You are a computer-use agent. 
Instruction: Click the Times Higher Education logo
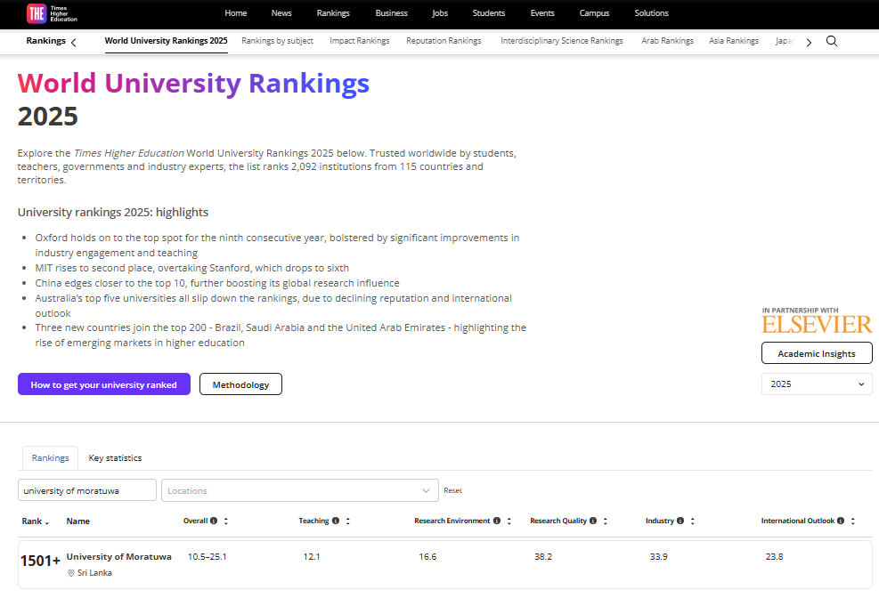tap(53, 13)
